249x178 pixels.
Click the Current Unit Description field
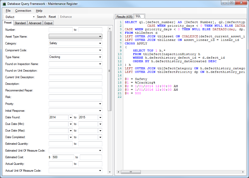pyautogui.click(x=76, y=77)
